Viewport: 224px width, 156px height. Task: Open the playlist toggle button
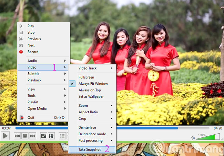[x=62, y=136]
